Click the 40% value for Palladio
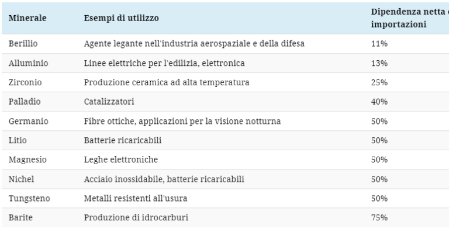The height and width of the screenshot is (232, 449). coord(379,102)
